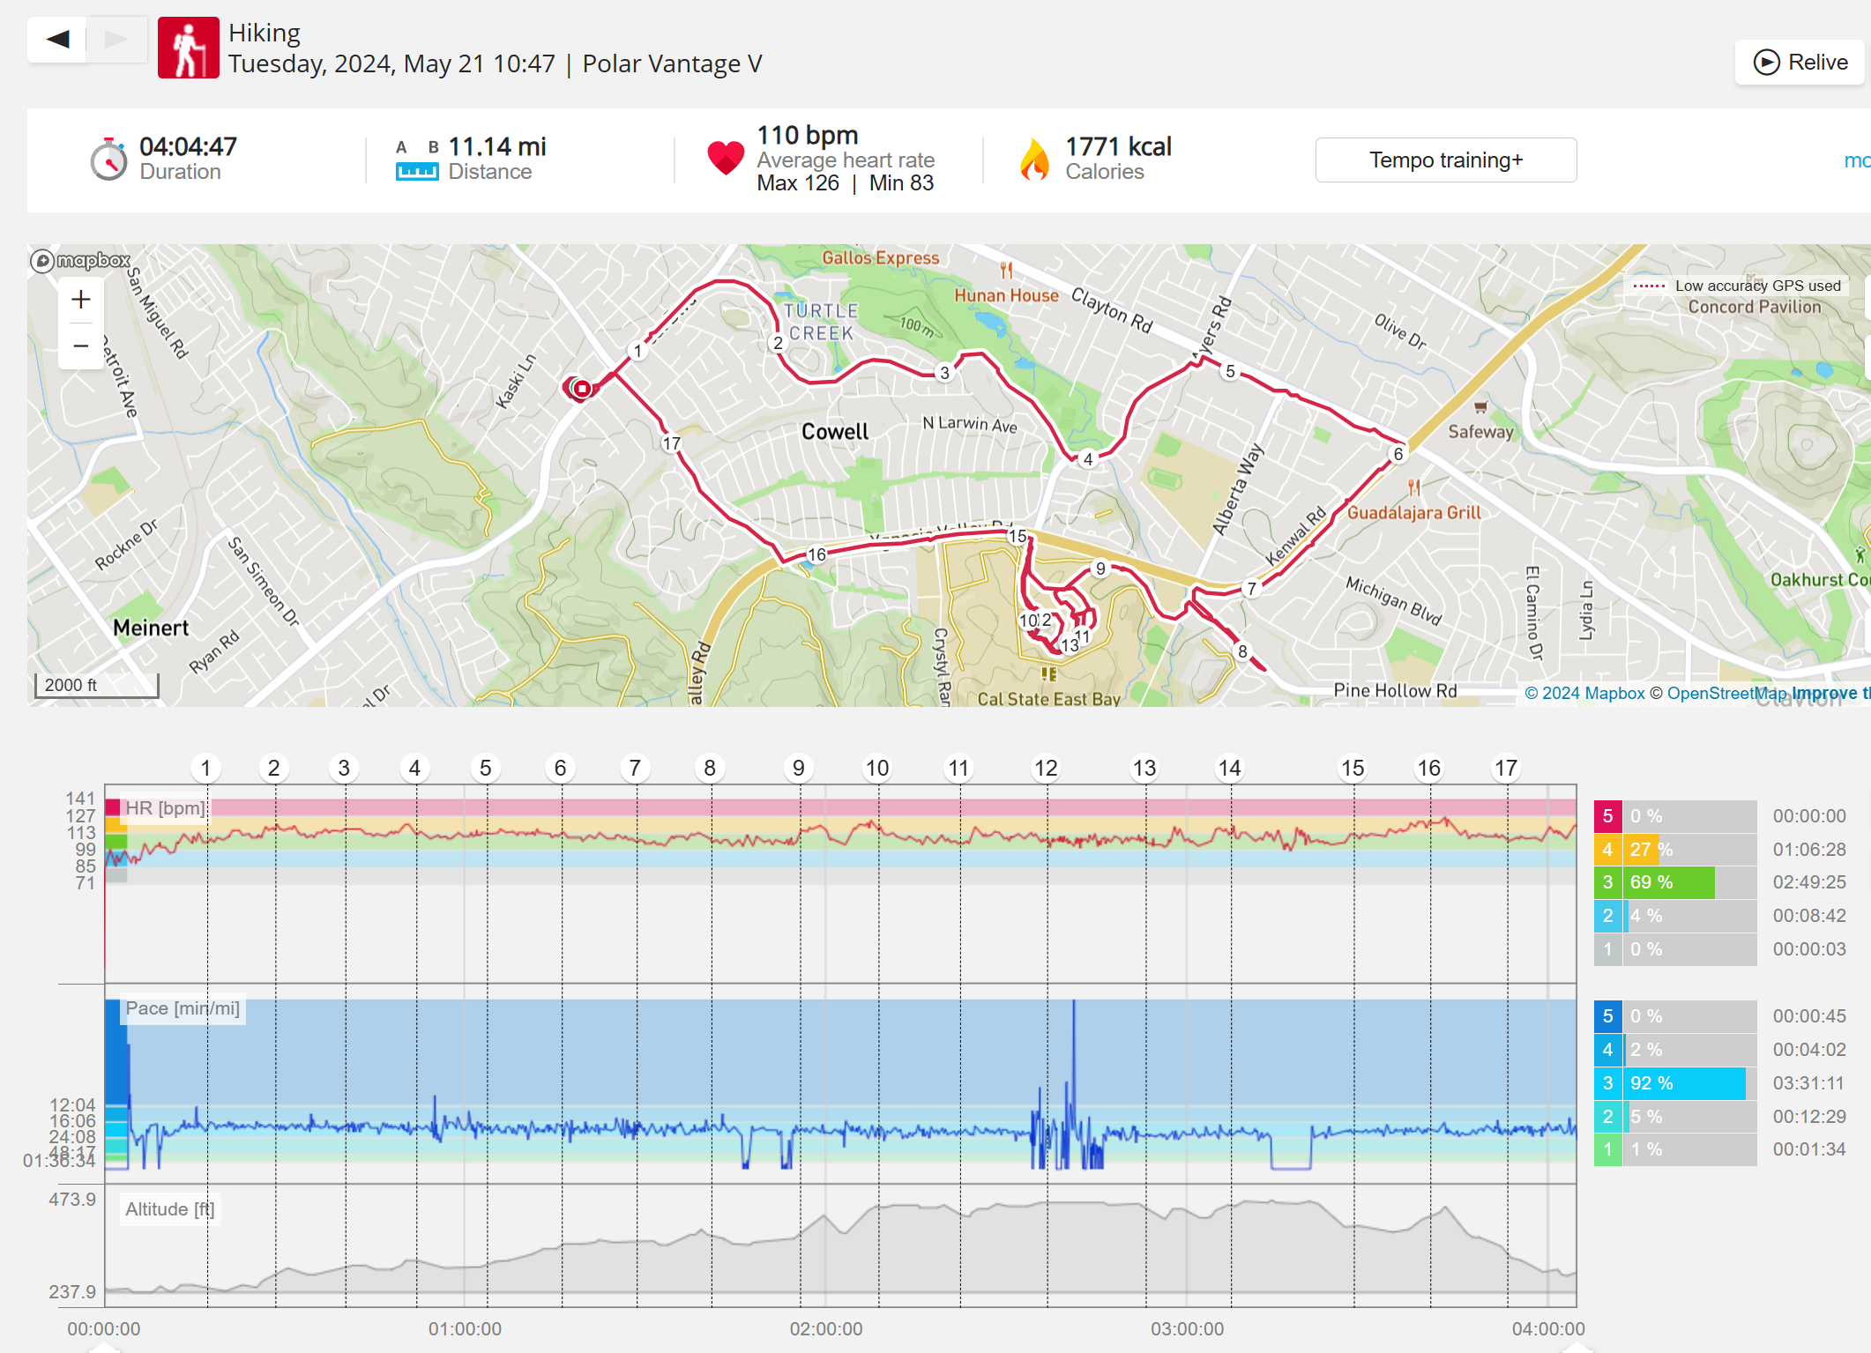Image resolution: width=1871 pixels, height=1353 pixels.
Task: Click the distance ruler icon
Action: [416, 171]
